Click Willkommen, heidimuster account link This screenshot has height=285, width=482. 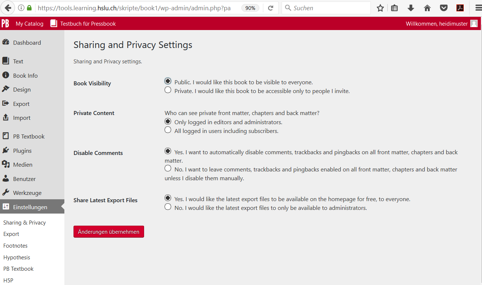pos(437,23)
